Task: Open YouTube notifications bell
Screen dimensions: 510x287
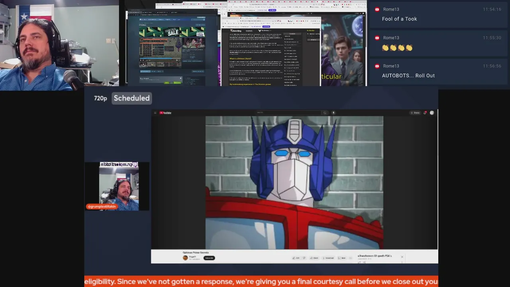Action: [x=425, y=113]
